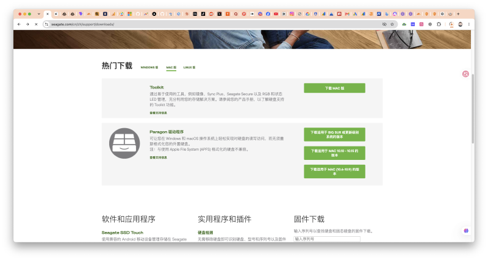Show the browser downloads popup
The image size is (488, 260).
point(451,24)
